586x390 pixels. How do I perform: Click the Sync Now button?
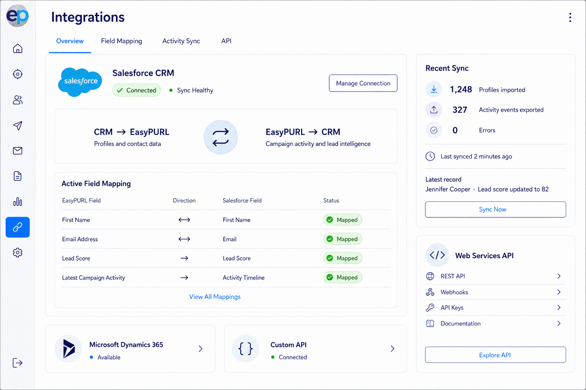(496, 209)
